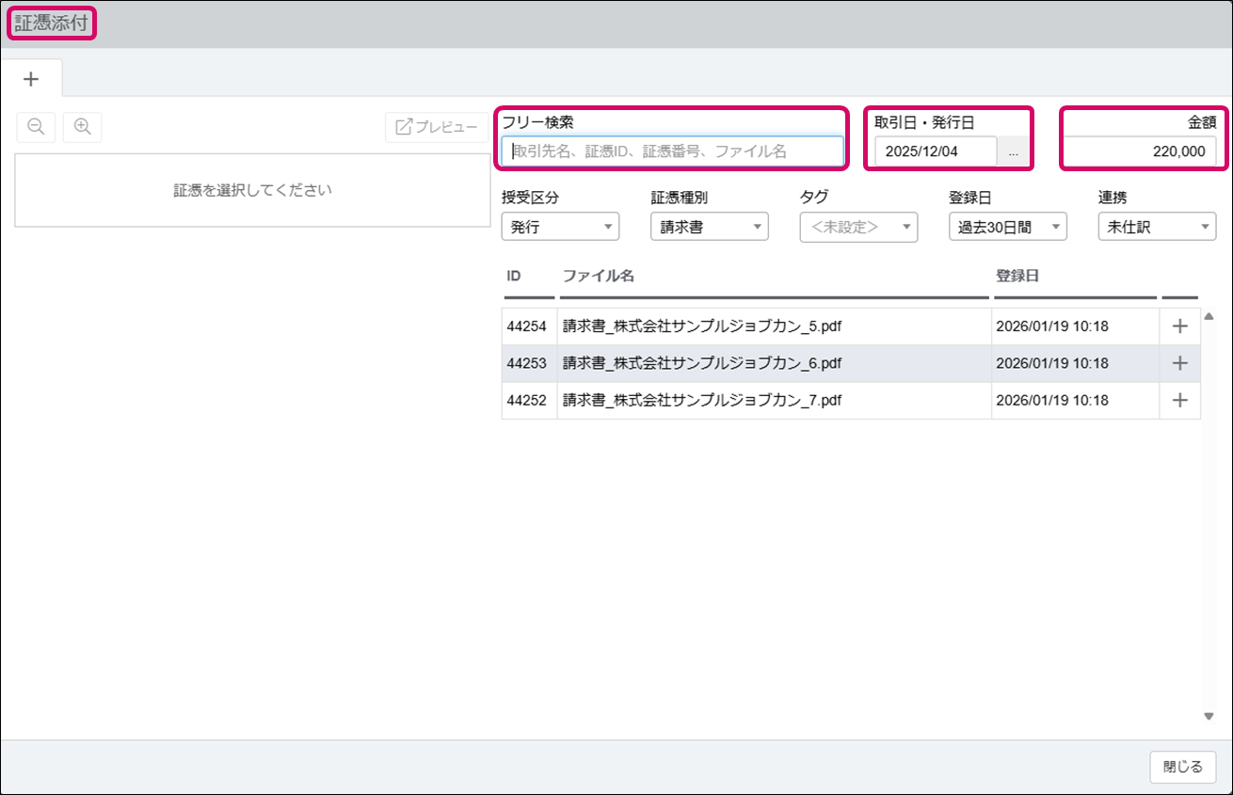
Task: Click the zoom out magnifier icon
Action: point(36,127)
